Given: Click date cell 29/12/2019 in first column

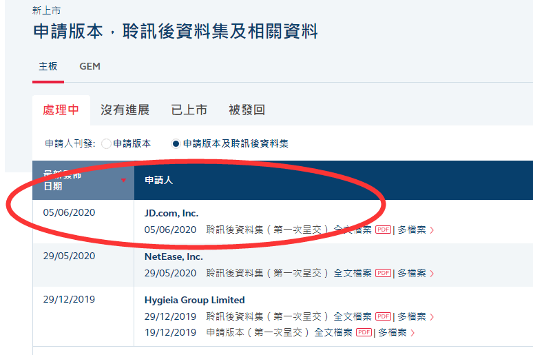Looking at the screenshot, I should (69, 300).
